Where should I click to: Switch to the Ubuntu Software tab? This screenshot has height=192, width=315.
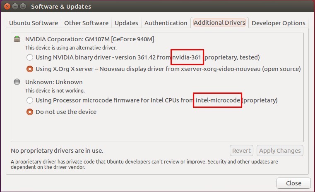click(34, 23)
